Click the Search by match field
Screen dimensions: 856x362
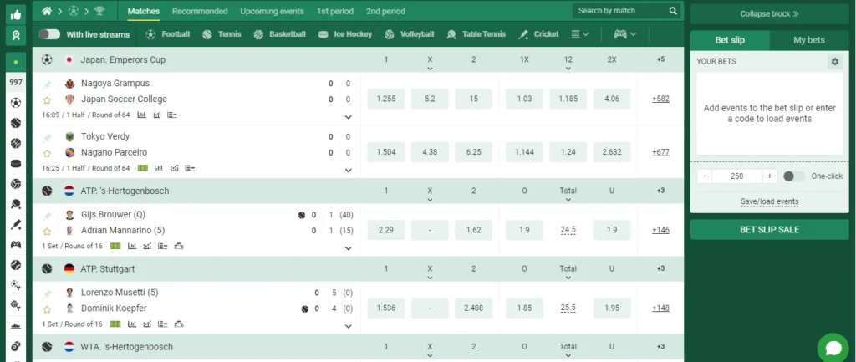pos(619,11)
